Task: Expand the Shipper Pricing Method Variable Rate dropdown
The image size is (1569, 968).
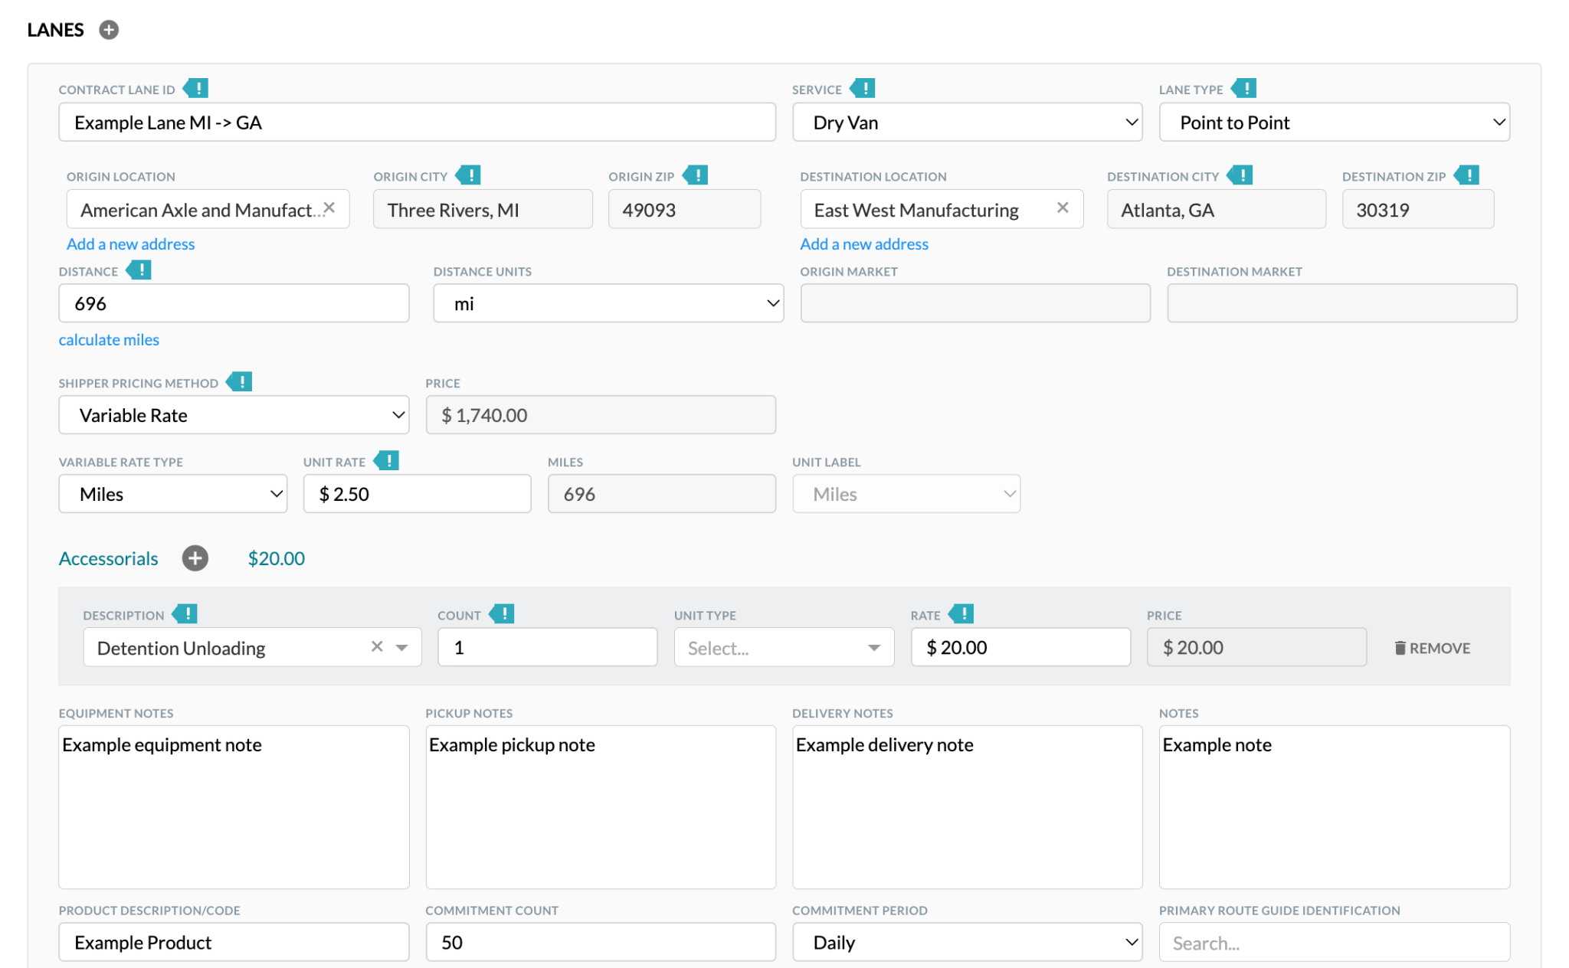Action: coord(234,415)
